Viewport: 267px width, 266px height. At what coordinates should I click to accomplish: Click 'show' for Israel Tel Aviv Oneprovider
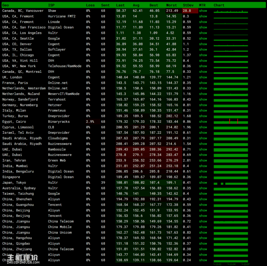click(x=203, y=133)
